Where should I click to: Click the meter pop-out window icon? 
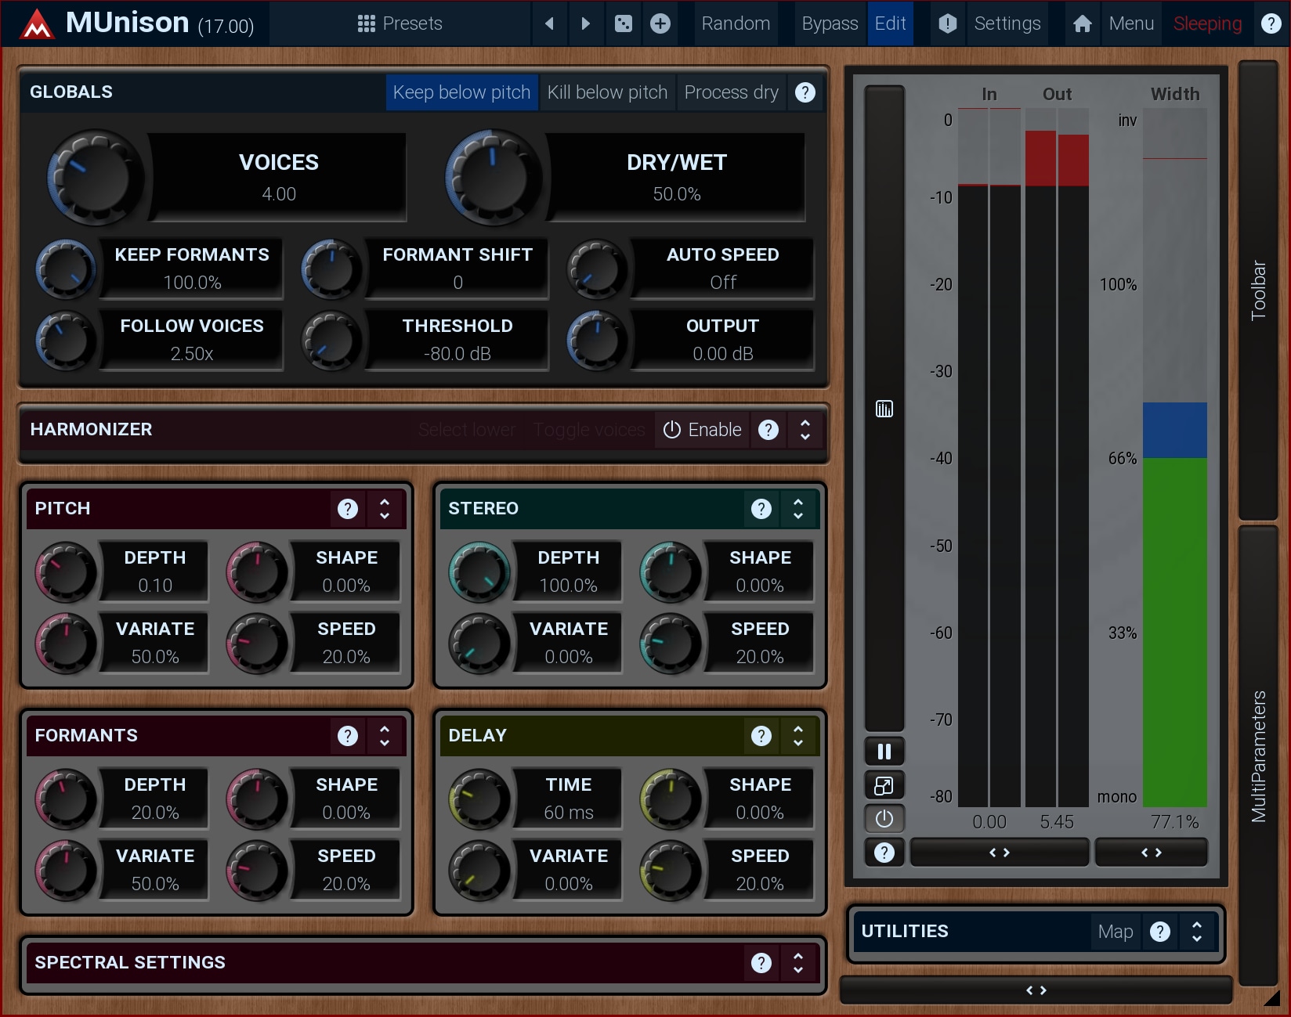pyautogui.click(x=884, y=785)
